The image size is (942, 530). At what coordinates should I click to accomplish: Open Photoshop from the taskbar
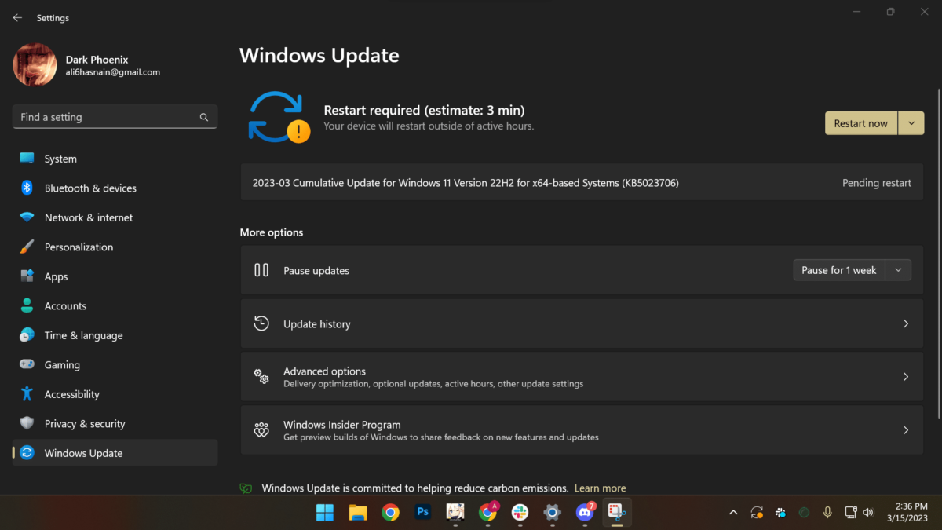click(422, 513)
